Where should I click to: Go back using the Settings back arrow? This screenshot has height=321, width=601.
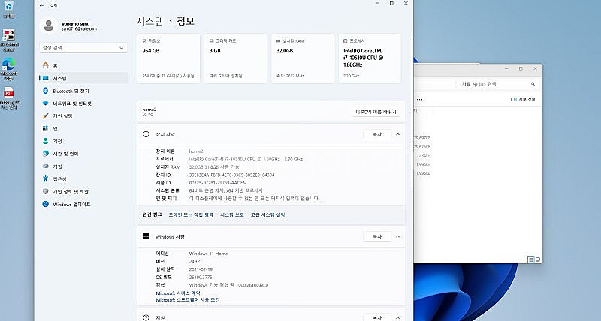[x=42, y=6]
